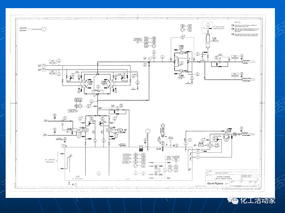Click the TK-100 steam turbine driver symbol

pos(74,131)
